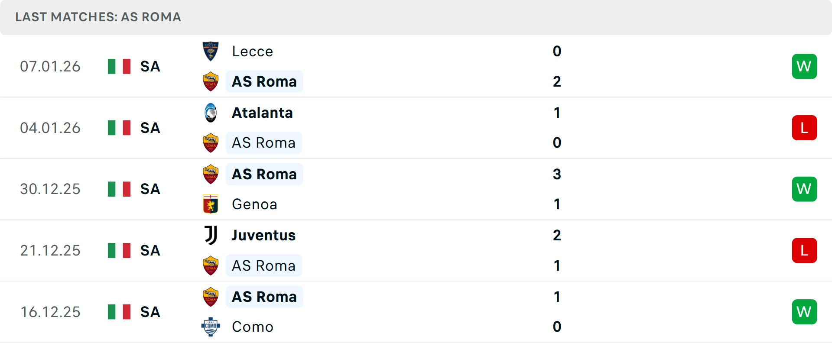Screen dimensions: 832x343
Task: Open the Como team name link
Action: point(253,327)
